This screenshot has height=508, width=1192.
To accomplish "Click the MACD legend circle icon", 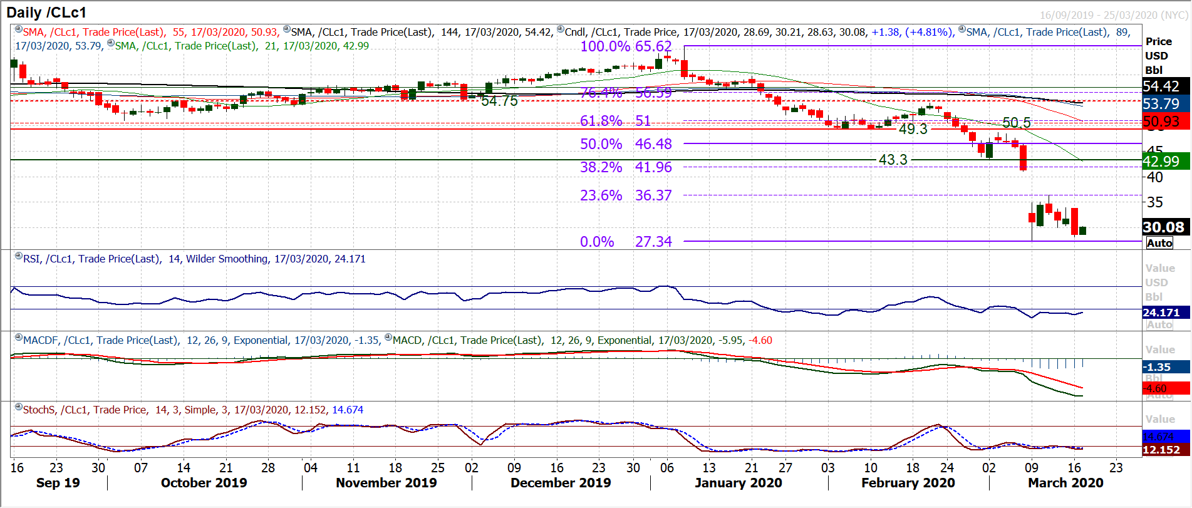I will click(388, 337).
